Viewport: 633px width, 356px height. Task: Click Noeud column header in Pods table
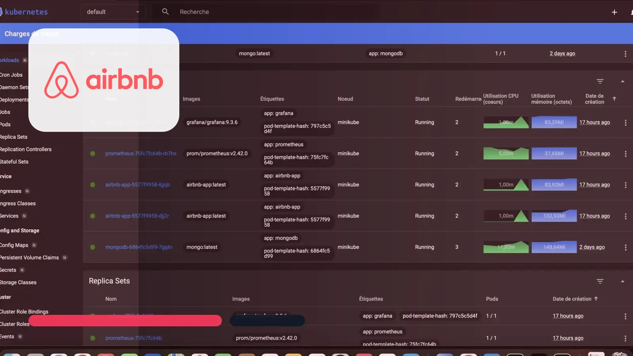(345, 99)
